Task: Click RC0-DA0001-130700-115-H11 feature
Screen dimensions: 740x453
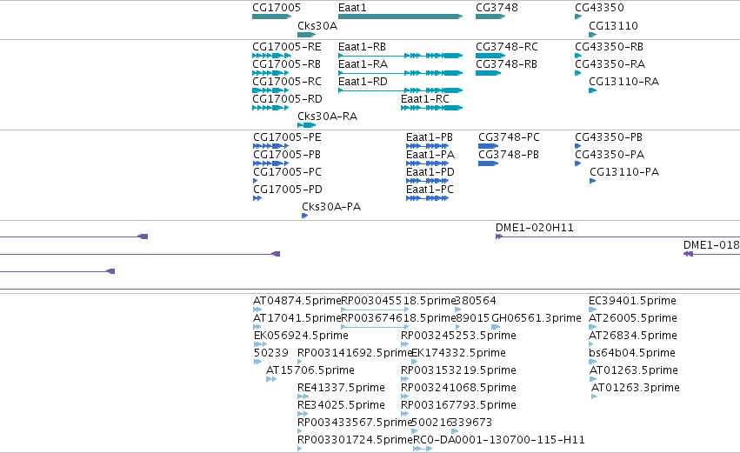Action: 423,449
